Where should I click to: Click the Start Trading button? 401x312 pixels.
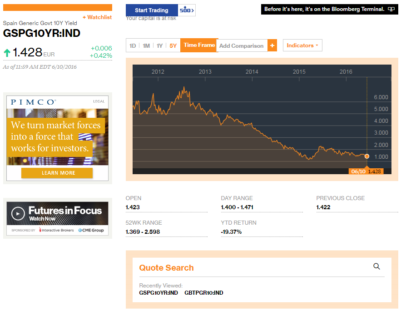click(x=152, y=10)
